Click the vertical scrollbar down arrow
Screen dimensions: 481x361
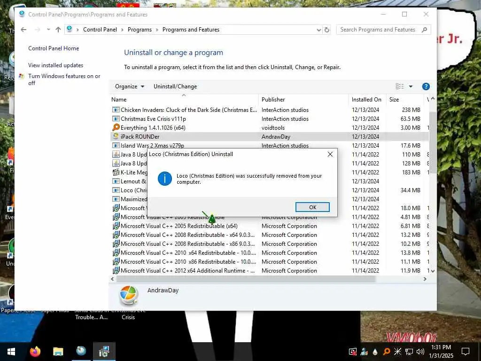click(433, 271)
